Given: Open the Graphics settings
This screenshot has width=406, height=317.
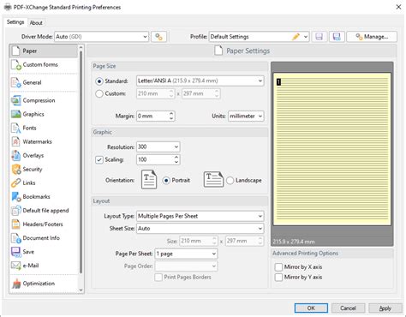Looking at the screenshot, I should tap(44, 114).
